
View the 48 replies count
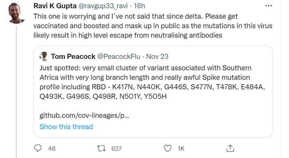tap(52, 148)
